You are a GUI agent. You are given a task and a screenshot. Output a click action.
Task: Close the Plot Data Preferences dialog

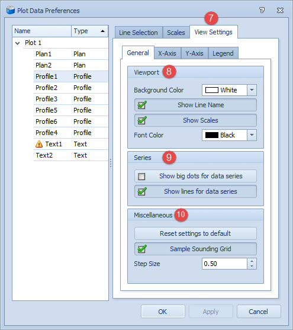click(280, 10)
